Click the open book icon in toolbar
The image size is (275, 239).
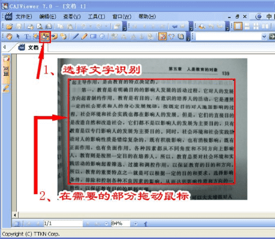click(x=181, y=36)
